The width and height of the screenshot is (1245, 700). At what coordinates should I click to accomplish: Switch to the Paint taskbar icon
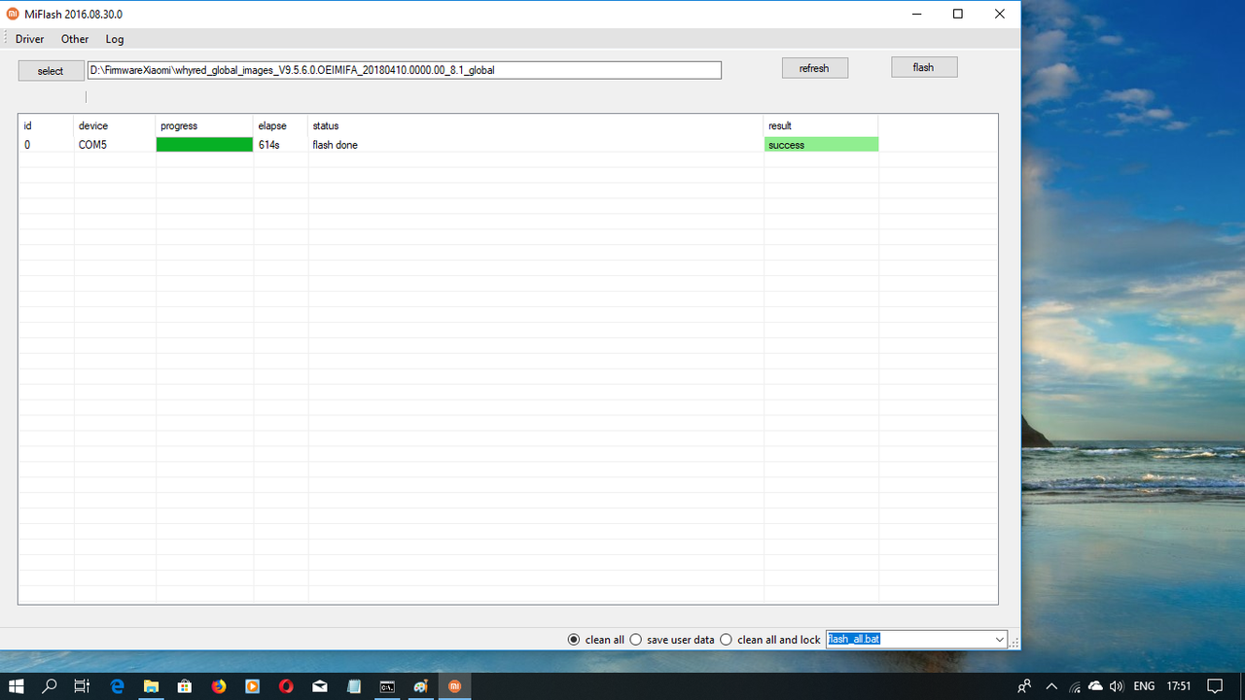point(421,686)
